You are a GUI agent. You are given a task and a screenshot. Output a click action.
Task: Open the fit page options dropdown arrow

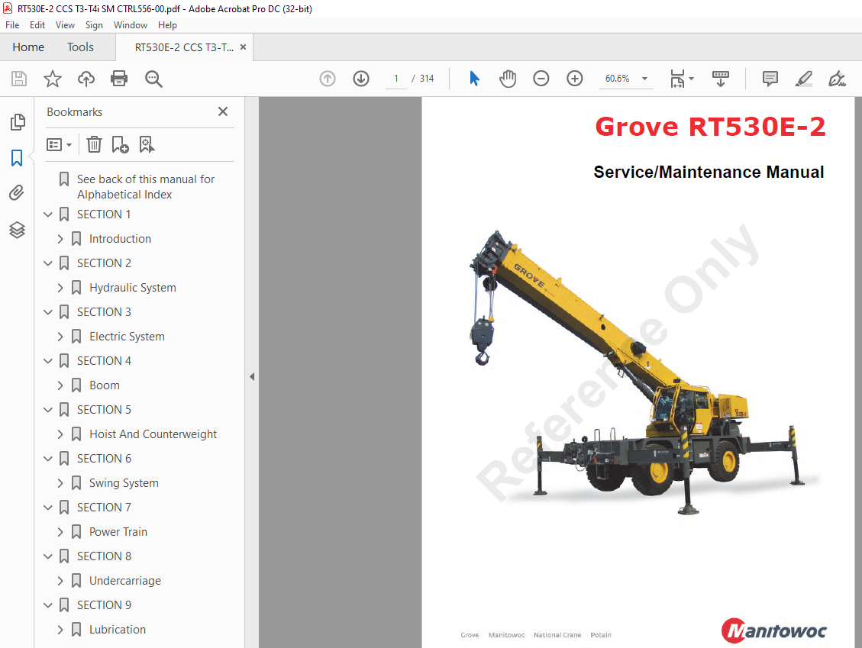coord(692,79)
